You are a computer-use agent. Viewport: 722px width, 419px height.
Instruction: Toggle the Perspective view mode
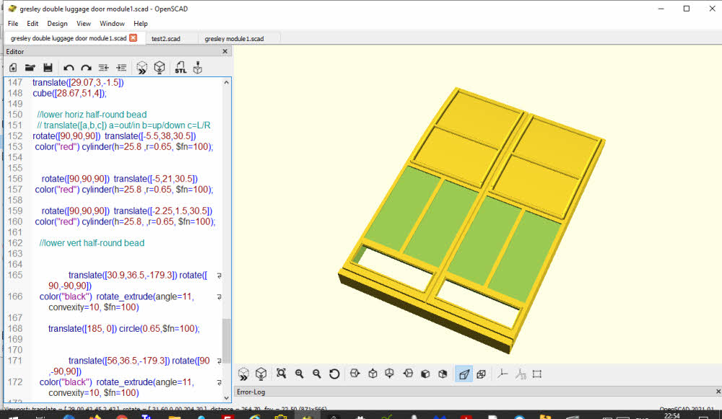tap(464, 374)
